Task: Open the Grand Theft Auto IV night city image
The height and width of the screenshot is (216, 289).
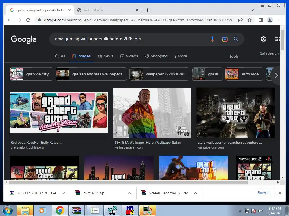Action: tap(235, 113)
